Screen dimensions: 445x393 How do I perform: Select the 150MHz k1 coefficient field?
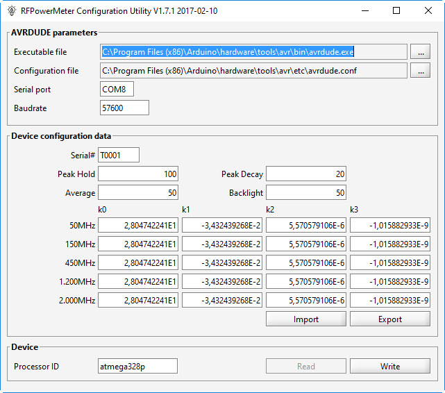click(x=222, y=244)
